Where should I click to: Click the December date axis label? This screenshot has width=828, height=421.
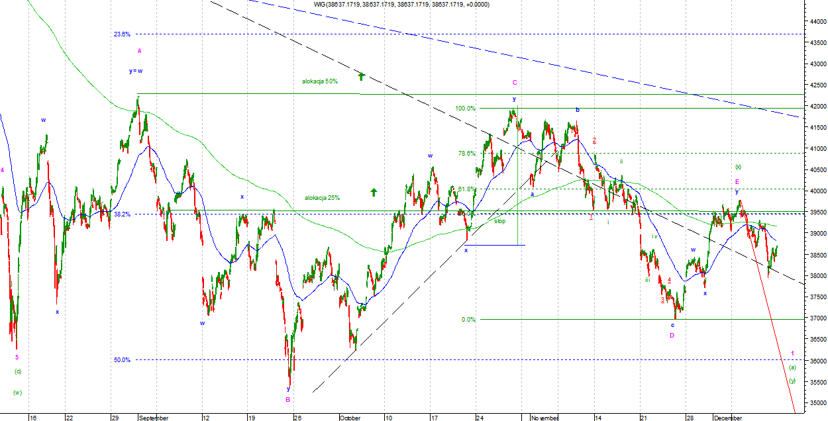click(x=729, y=418)
